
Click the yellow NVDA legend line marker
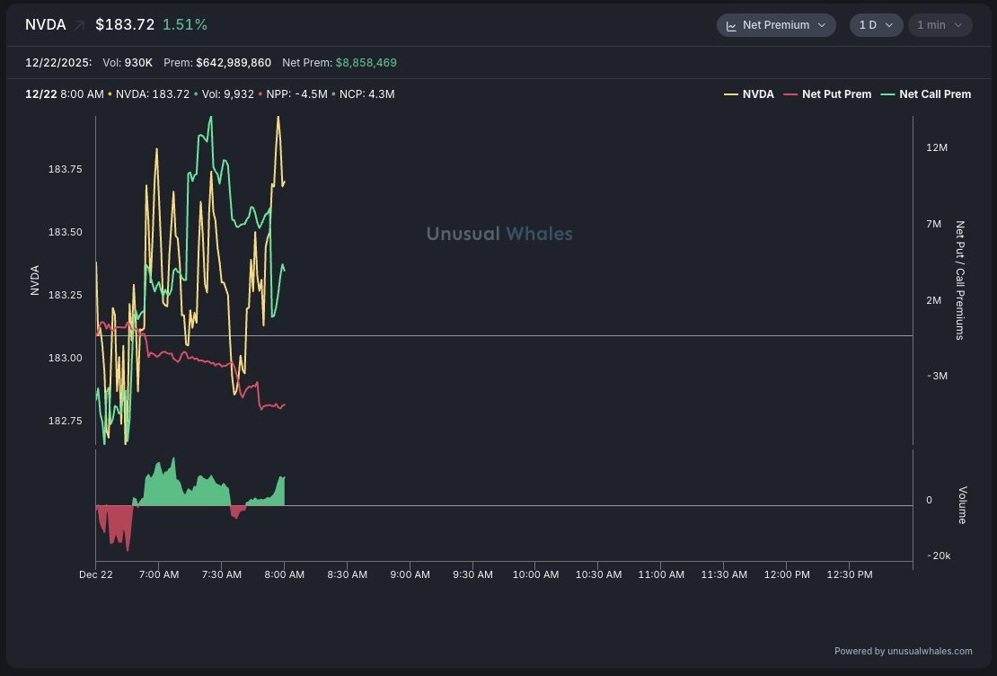pyautogui.click(x=731, y=94)
